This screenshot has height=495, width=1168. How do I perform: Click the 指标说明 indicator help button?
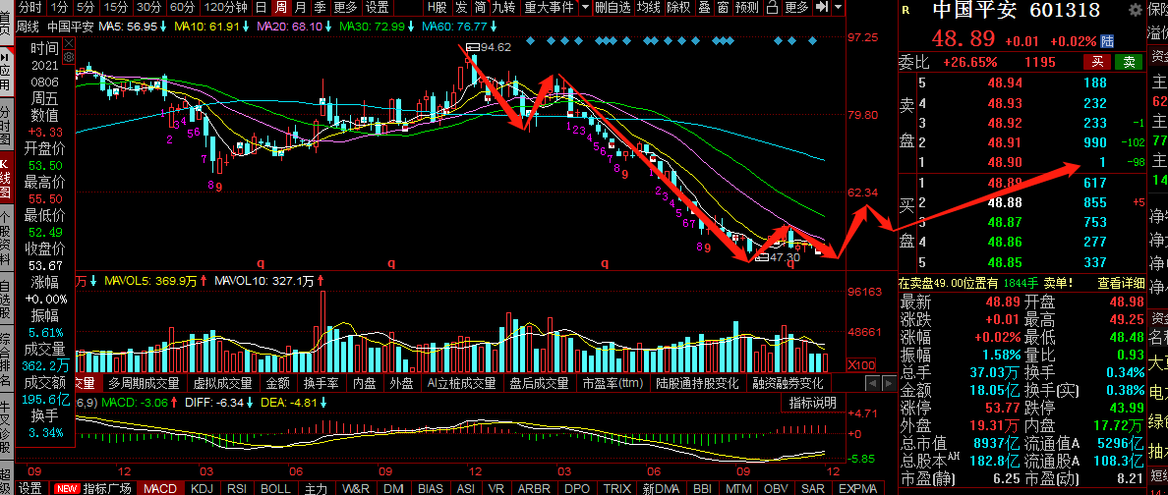(812, 403)
